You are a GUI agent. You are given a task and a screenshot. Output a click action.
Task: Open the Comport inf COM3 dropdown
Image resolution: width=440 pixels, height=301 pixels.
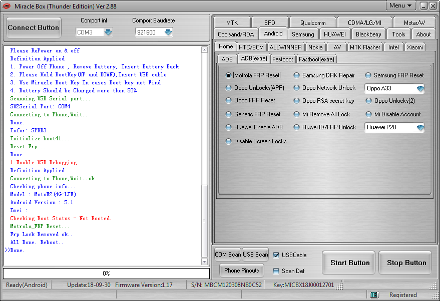pyautogui.click(x=108, y=32)
